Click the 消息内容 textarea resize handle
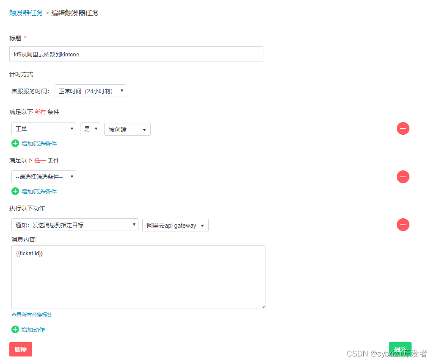434x362 pixels. pyautogui.click(x=263, y=306)
